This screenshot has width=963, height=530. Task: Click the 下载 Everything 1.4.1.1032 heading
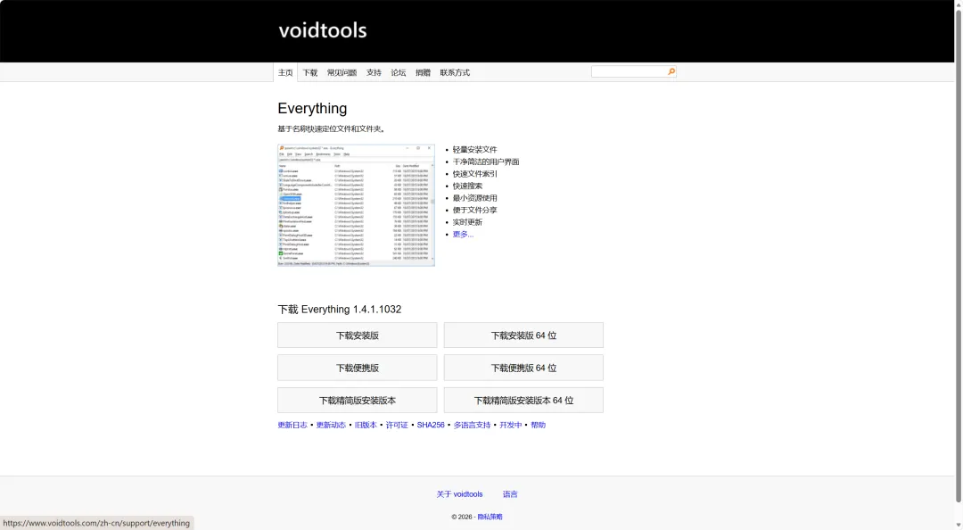tap(339, 310)
